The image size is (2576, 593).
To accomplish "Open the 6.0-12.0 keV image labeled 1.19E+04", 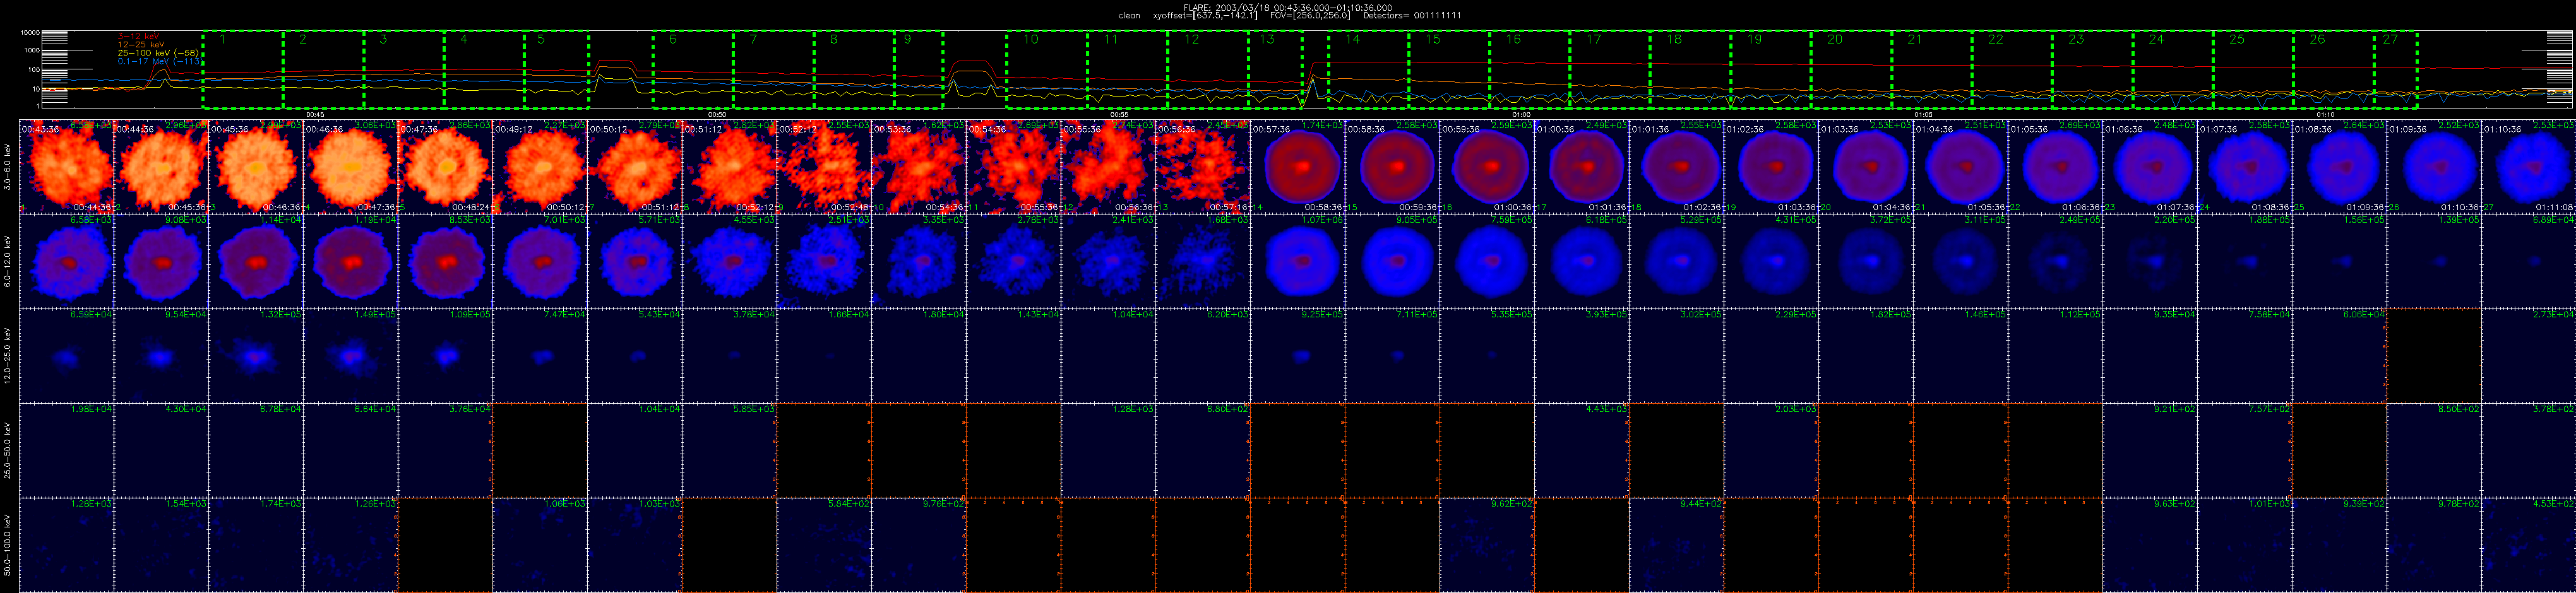I will [x=350, y=261].
